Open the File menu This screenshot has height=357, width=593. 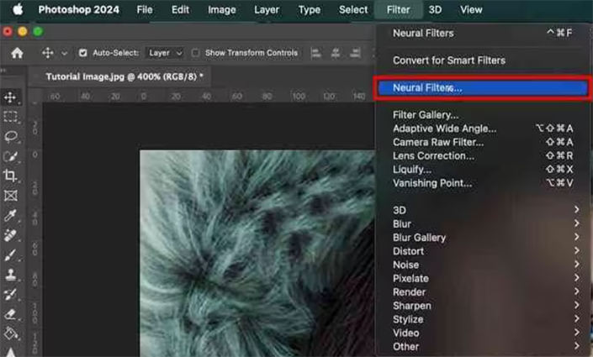[x=145, y=9]
